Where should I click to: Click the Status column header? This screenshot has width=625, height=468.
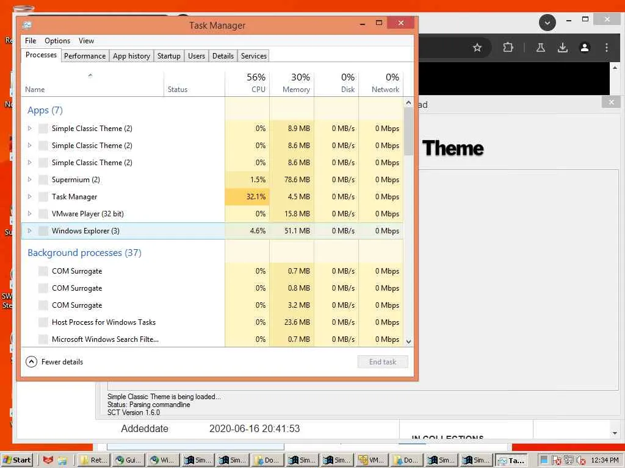[x=195, y=84]
